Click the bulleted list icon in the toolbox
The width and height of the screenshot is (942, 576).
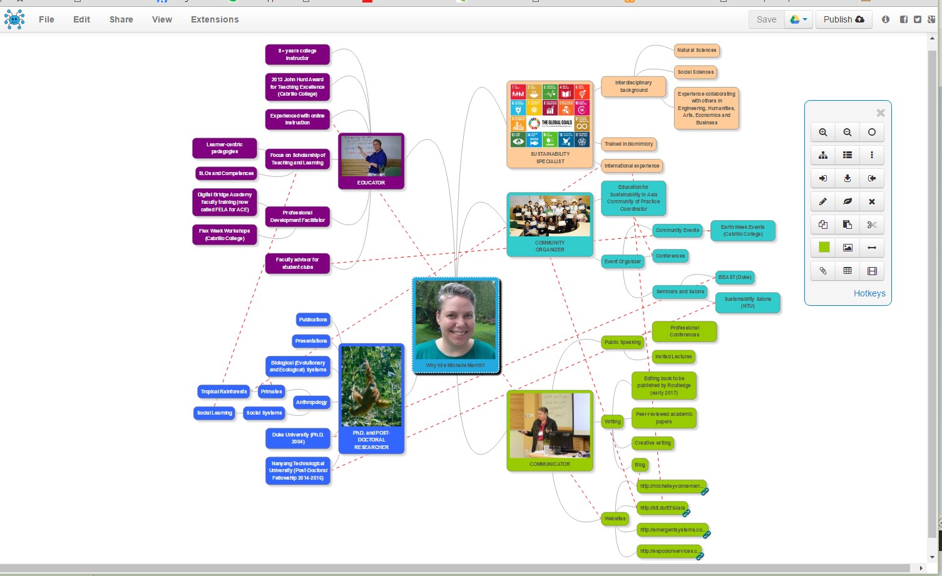[x=847, y=155]
